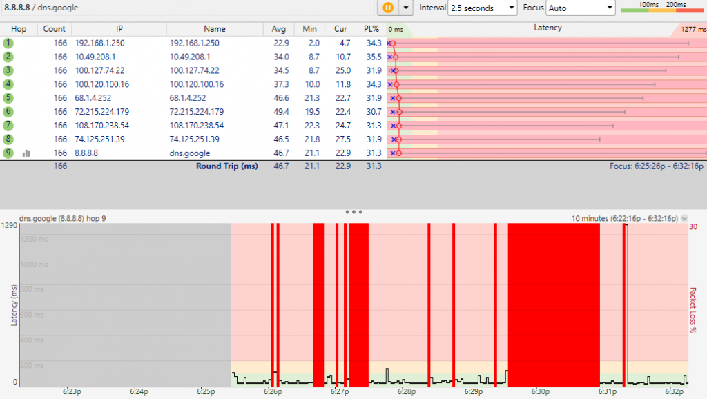Open the Focus Auto dropdown
The width and height of the screenshot is (707, 399).
tap(580, 8)
